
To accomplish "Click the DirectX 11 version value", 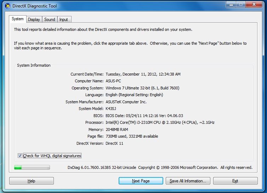I will (114, 143).
